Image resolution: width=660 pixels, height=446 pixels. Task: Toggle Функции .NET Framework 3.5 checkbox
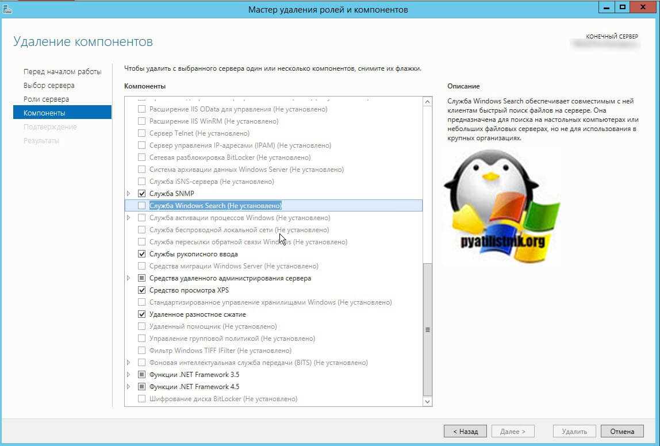142,375
